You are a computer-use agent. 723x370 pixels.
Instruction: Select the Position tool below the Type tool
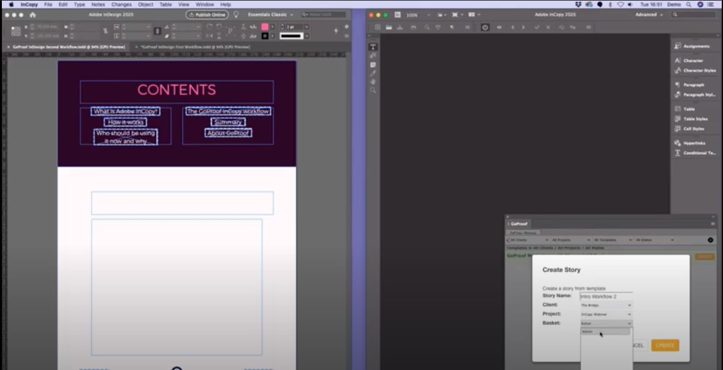373,56
